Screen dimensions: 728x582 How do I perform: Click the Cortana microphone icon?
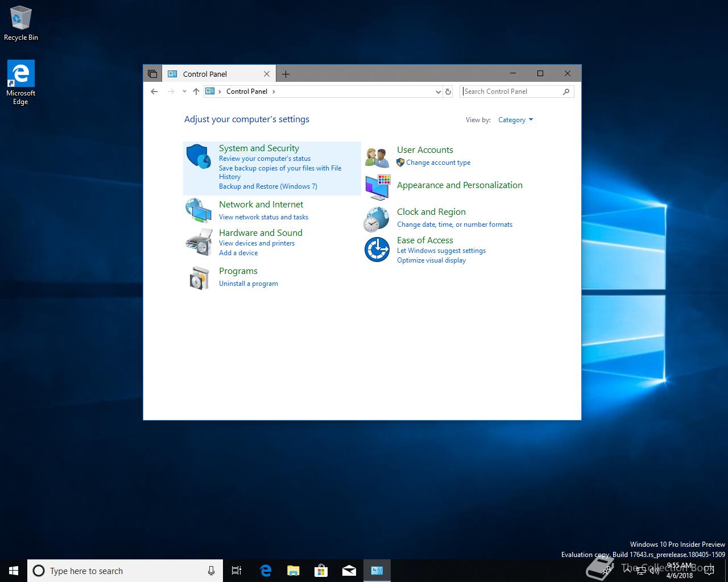click(211, 571)
